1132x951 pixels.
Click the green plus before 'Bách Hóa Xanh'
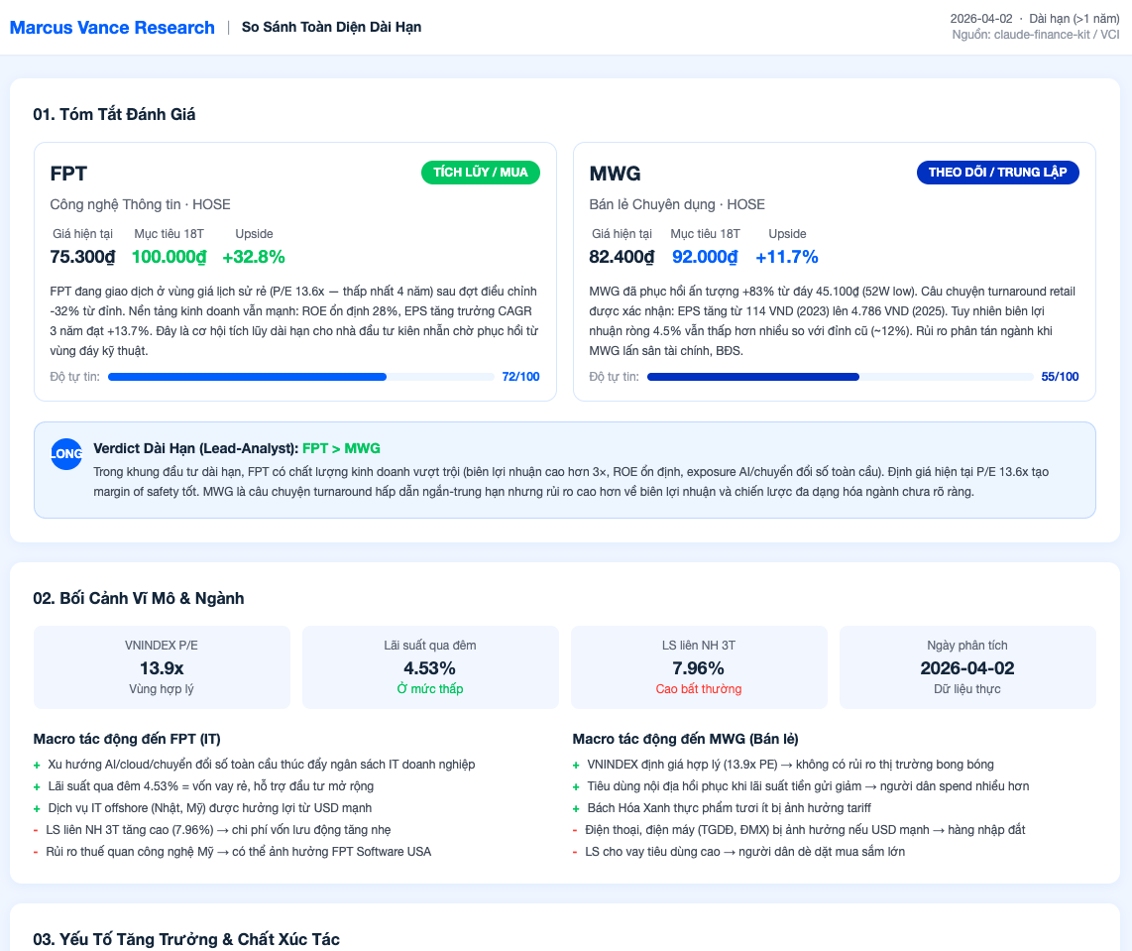click(x=576, y=808)
